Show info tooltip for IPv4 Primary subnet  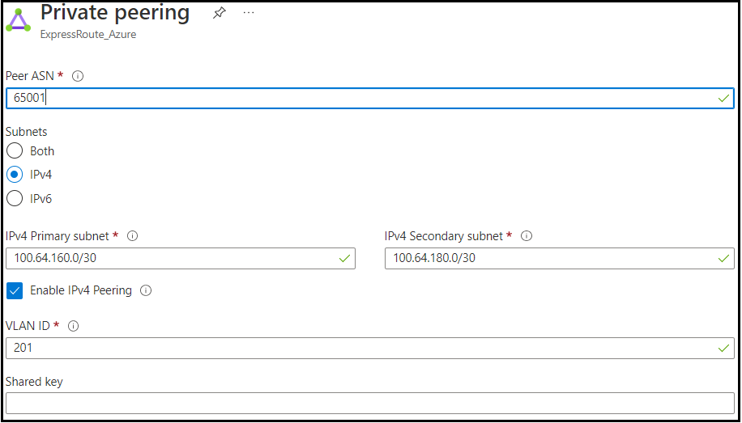[x=133, y=236]
